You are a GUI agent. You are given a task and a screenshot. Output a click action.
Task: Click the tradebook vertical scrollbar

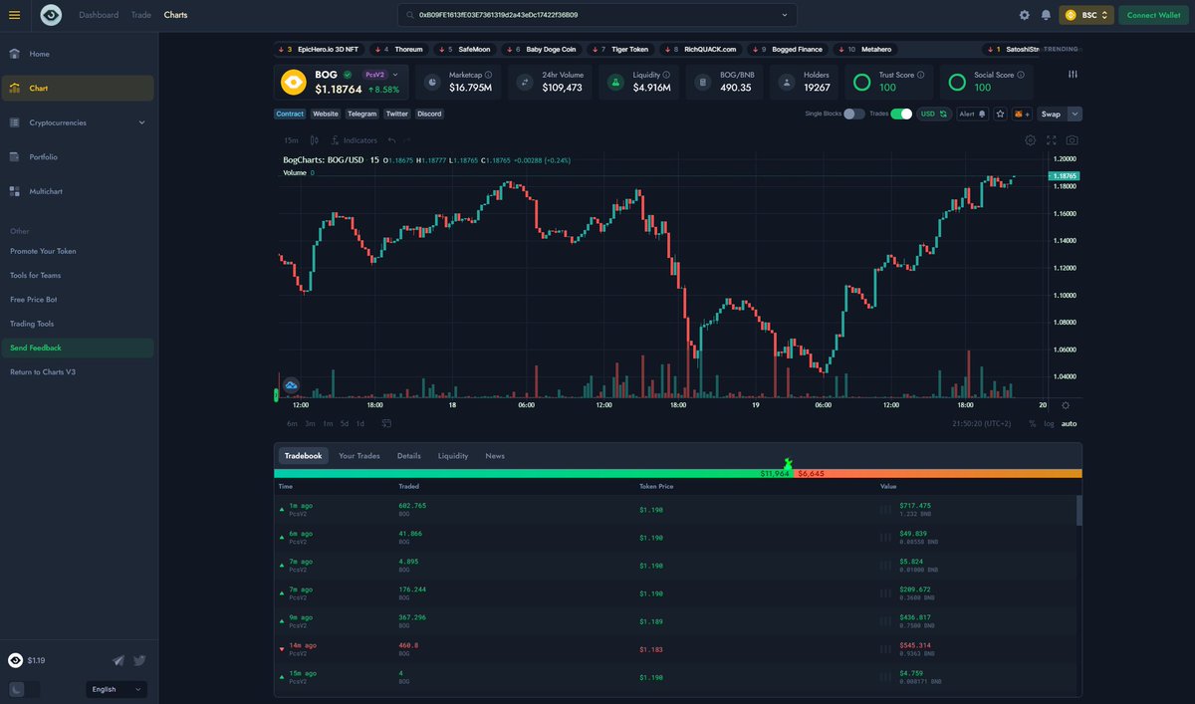coord(1078,510)
